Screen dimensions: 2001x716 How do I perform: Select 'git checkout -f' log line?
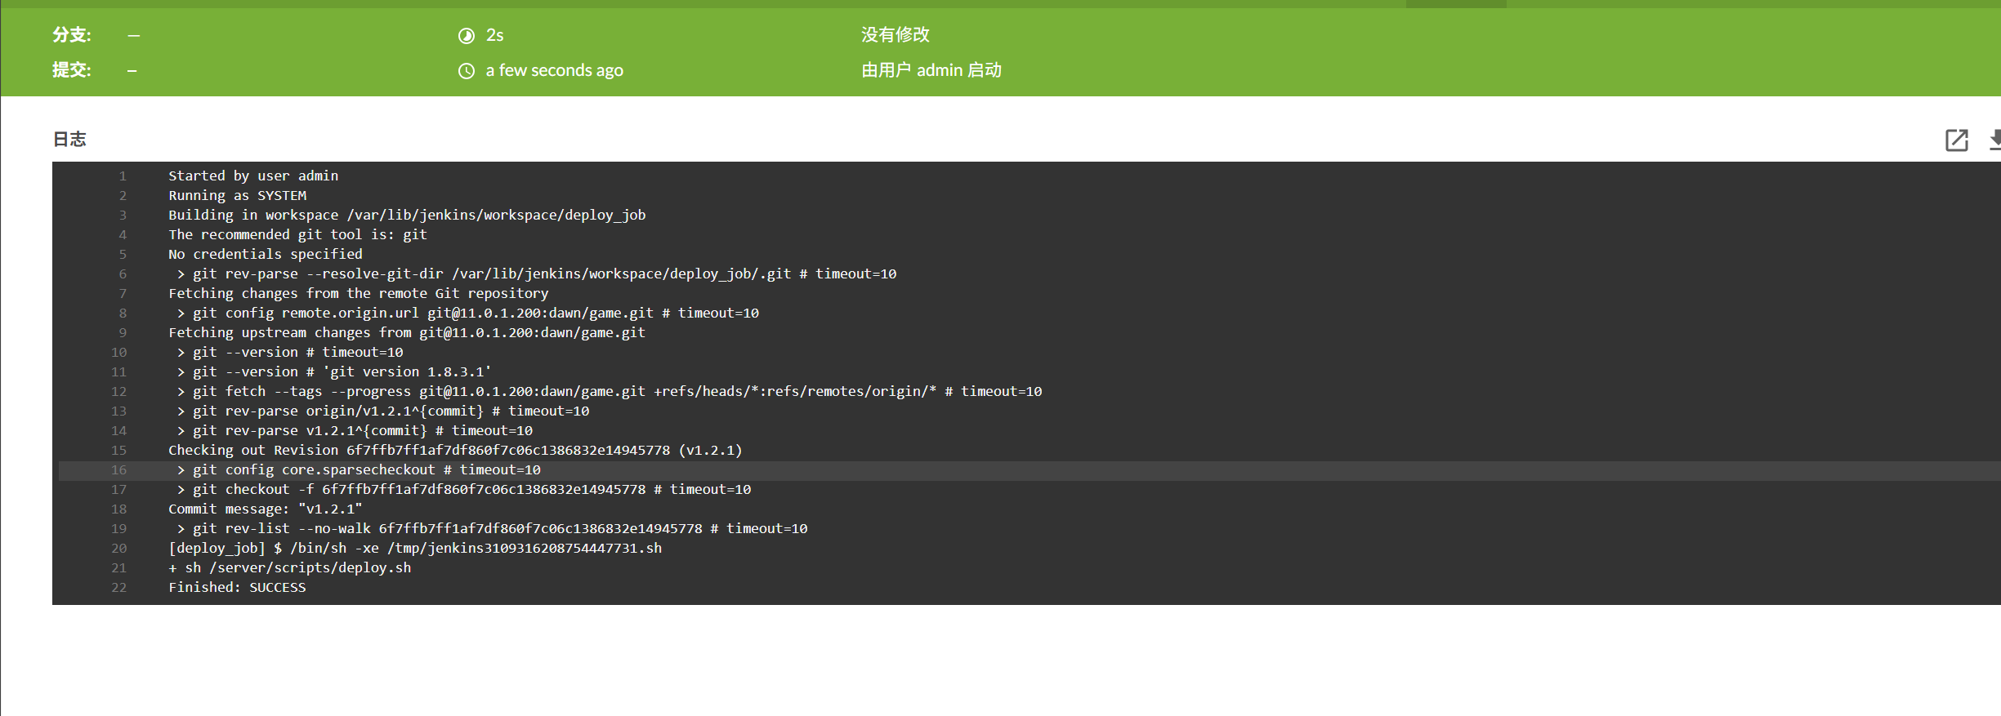pyautogui.click(x=464, y=489)
